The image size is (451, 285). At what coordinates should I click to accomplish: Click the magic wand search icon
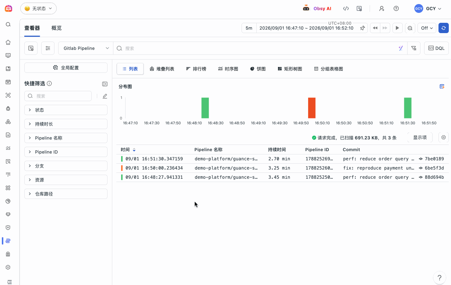coord(401,48)
